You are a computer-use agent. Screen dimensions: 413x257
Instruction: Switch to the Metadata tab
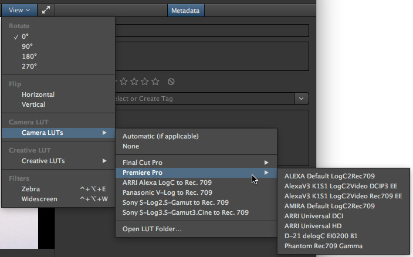(186, 11)
